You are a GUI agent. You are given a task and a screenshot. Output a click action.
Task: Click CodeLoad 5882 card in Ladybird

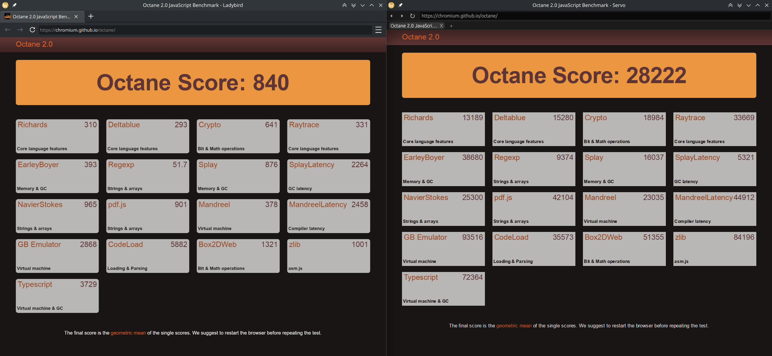(148, 256)
